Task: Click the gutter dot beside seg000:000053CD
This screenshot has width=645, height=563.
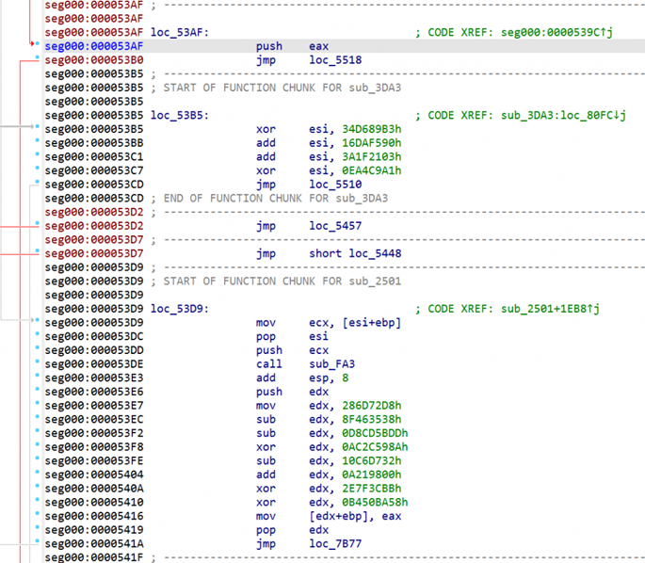Action: 37,185
